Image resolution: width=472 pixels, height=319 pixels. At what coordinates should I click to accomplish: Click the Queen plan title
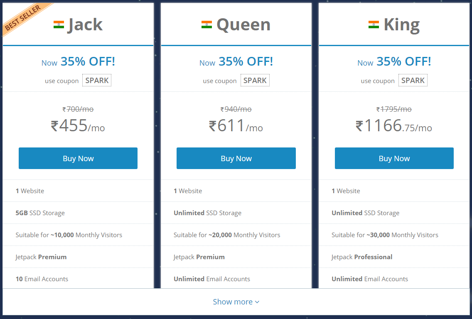(243, 25)
